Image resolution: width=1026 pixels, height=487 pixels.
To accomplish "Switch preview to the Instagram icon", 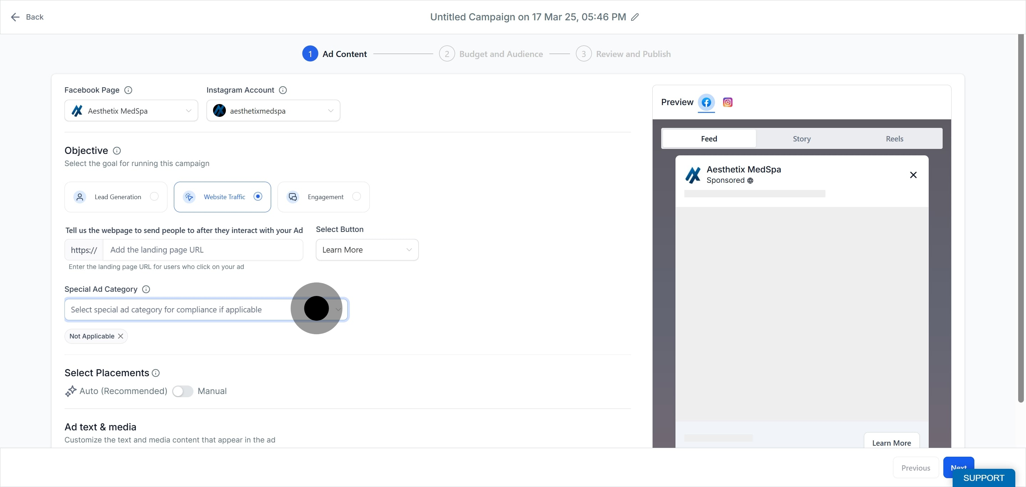I will [728, 102].
